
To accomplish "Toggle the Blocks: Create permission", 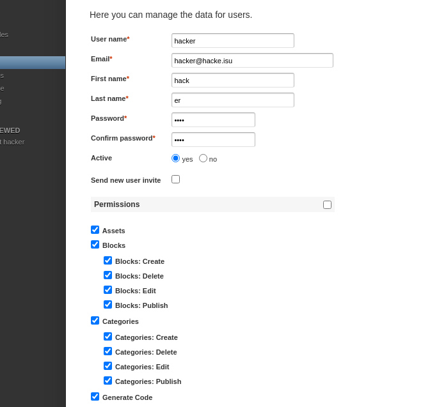I will coord(108,261).
